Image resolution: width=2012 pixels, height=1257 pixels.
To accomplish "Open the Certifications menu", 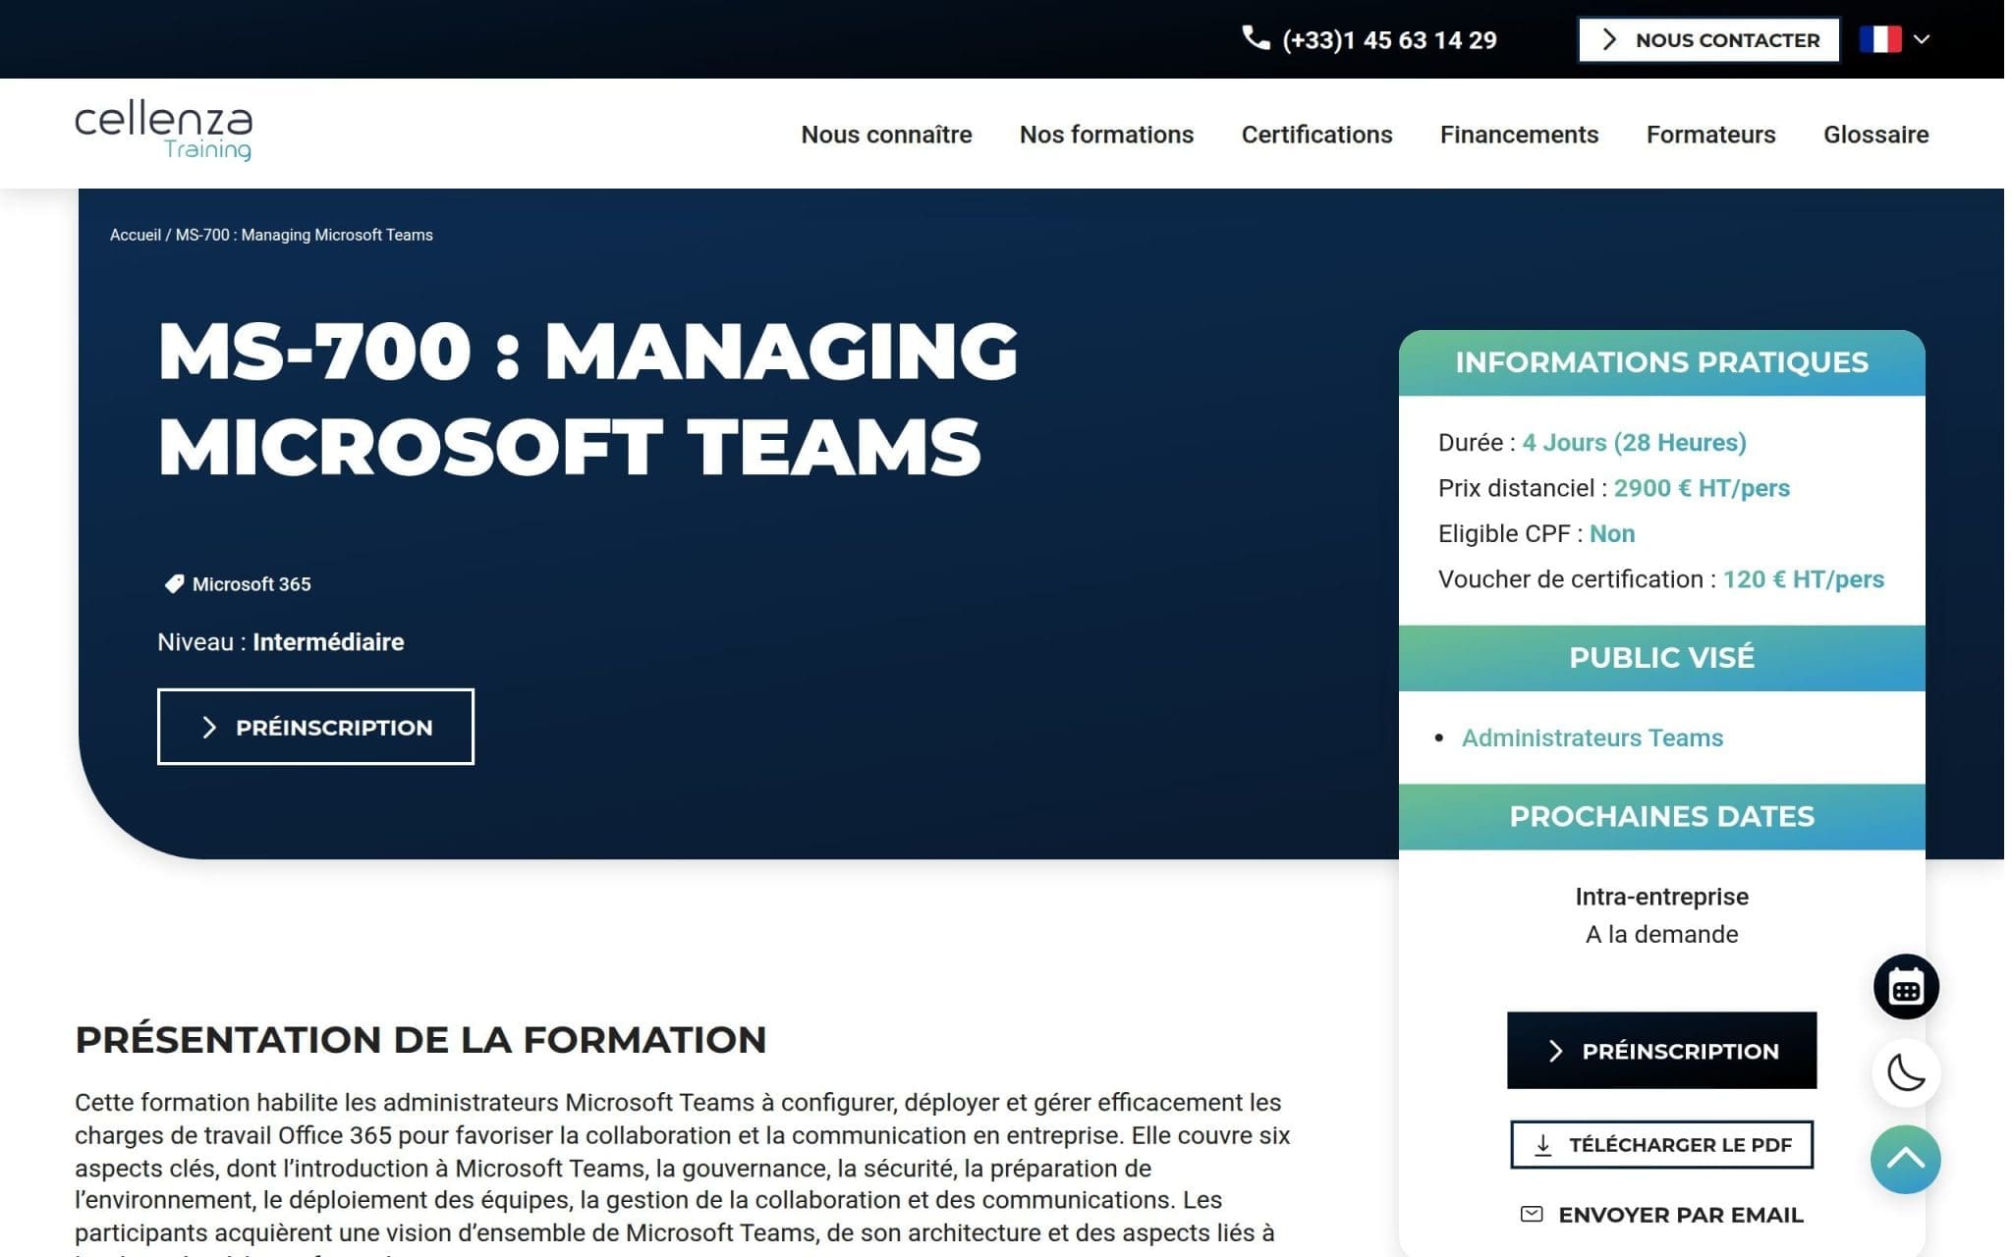I will 1316,135.
